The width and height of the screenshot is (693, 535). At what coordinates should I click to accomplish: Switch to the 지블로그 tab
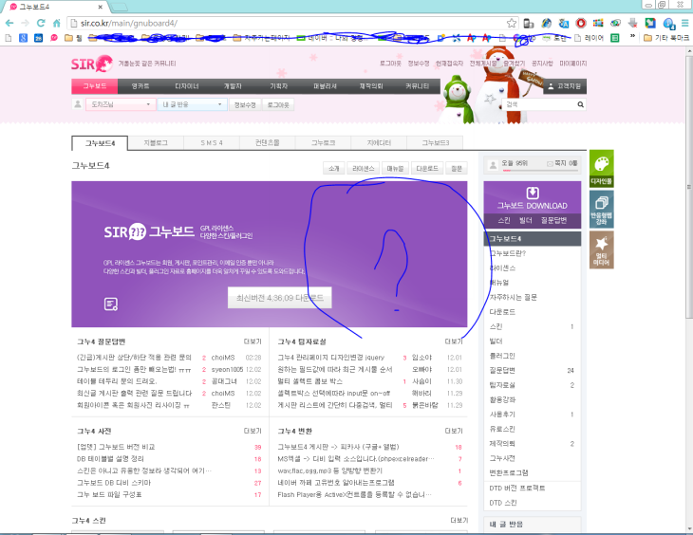click(156, 142)
